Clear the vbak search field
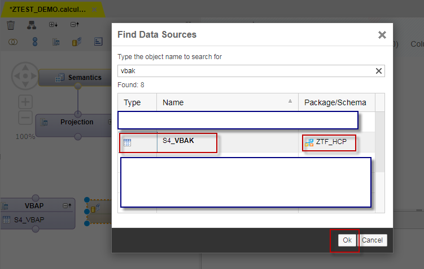The height and width of the screenshot is (269, 424). (379, 71)
